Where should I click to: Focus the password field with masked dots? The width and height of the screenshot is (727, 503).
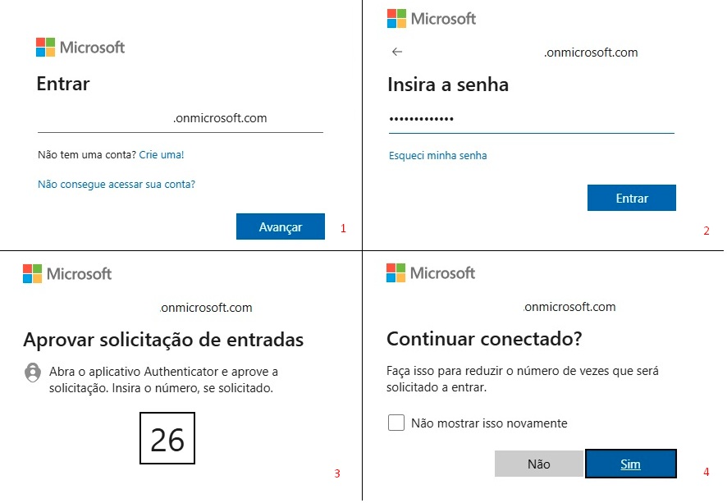pyautogui.click(x=532, y=120)
